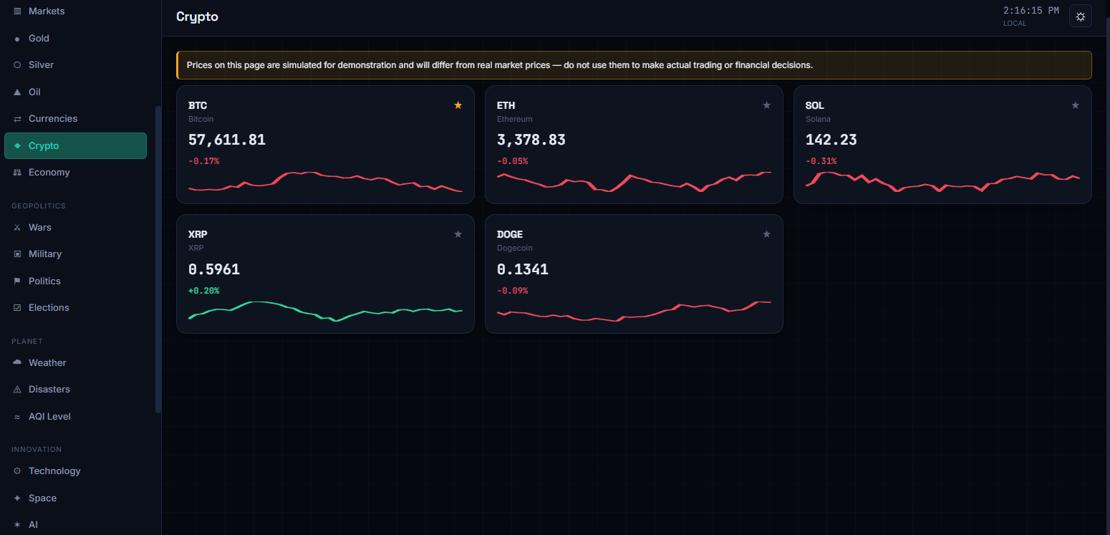Click the SOL change -0.31%
This screenshot has width=1110, height=535.
point(821,161)
